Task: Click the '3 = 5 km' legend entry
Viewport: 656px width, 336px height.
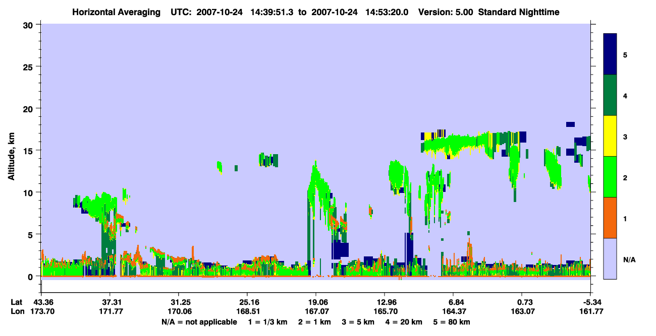Action: 358,321
